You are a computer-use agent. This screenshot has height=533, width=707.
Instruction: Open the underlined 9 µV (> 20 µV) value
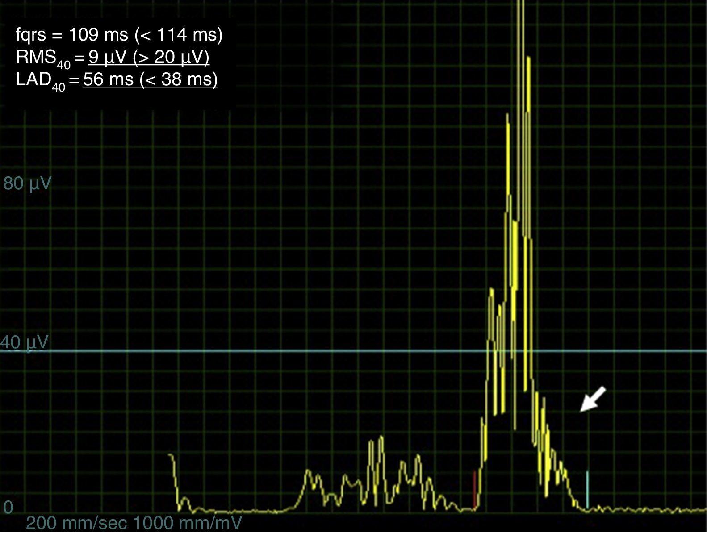(149, 57)
